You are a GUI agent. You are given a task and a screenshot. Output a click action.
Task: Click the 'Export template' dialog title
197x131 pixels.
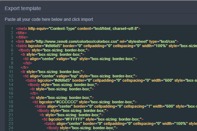click(23, 8)
